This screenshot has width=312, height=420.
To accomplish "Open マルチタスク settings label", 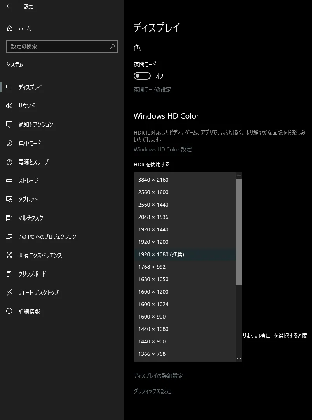I will tap(31, 218).
